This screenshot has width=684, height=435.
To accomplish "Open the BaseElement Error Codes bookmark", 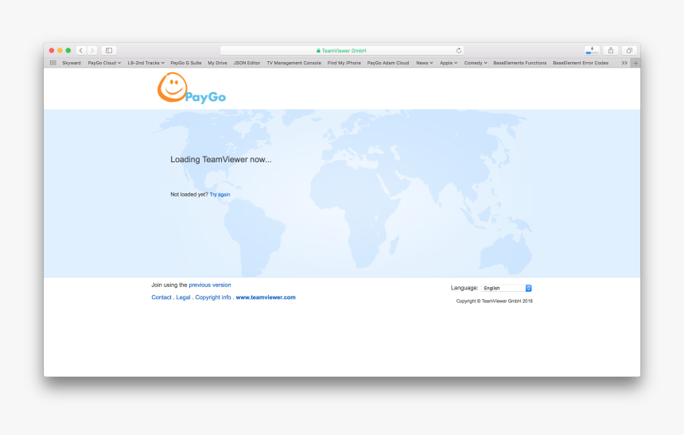I will click(x=581, y=63).
